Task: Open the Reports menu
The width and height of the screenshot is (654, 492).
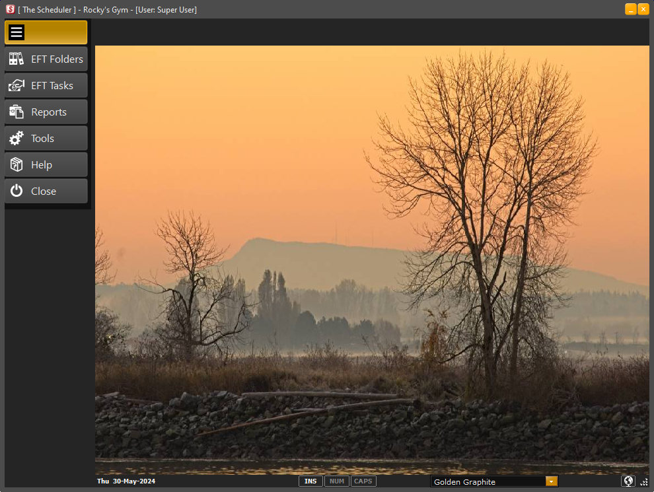Action: point(46,112)
